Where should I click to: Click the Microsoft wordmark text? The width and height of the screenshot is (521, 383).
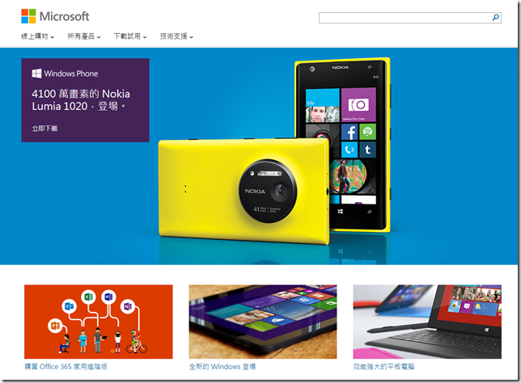[x=64, y=16]
